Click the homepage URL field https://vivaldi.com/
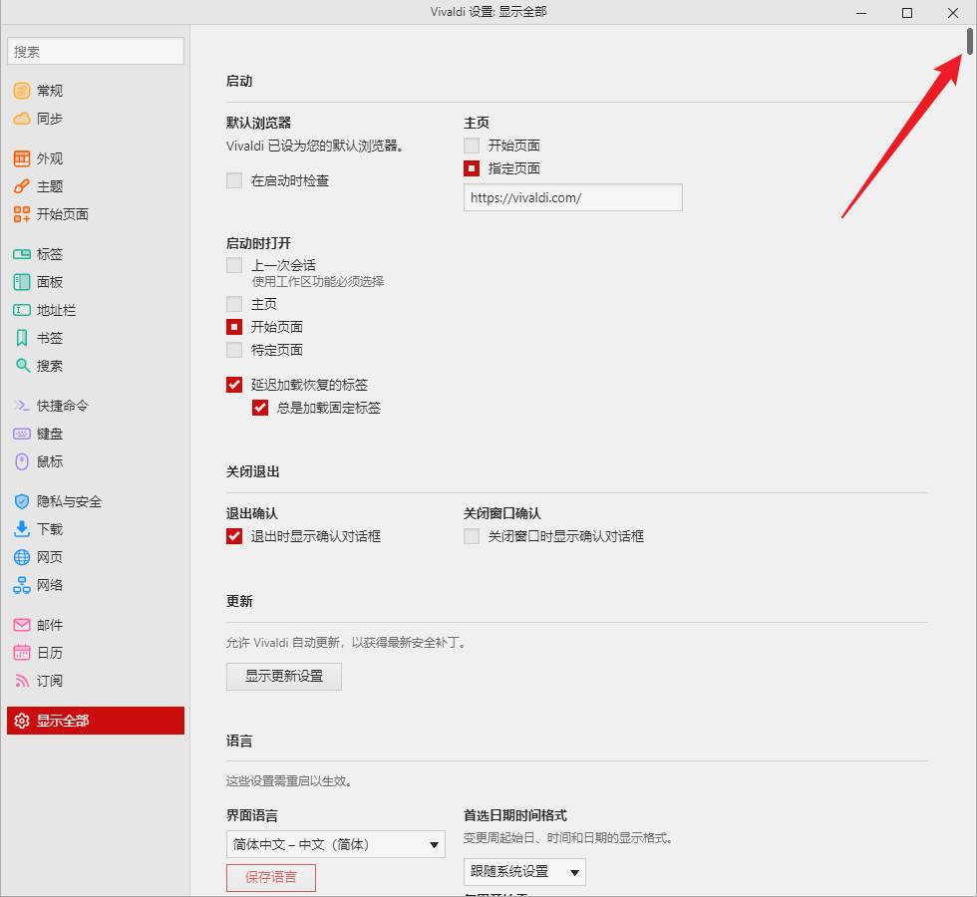 pyautogui.click(x=573, y=198)
